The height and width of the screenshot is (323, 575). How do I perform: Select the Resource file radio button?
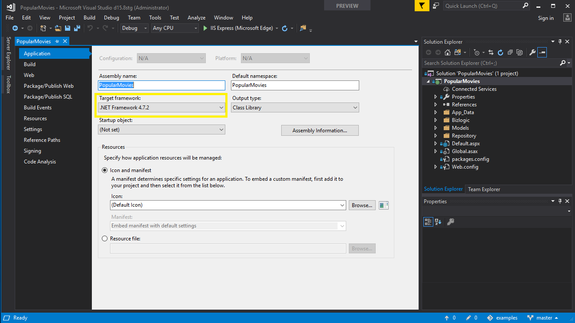(104, 239)
